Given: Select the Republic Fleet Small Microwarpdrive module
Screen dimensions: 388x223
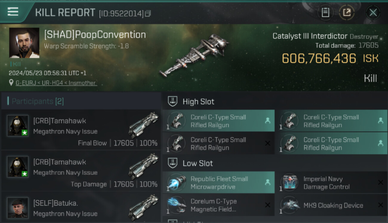Looking at the screenshot, I should pyautogui.click(x=218, y=183).
